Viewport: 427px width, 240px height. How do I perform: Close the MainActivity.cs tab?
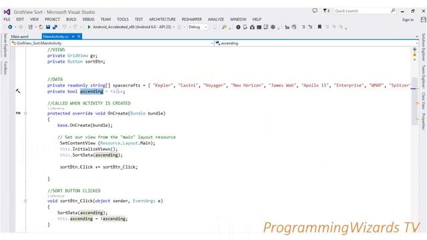click(79, 37)
